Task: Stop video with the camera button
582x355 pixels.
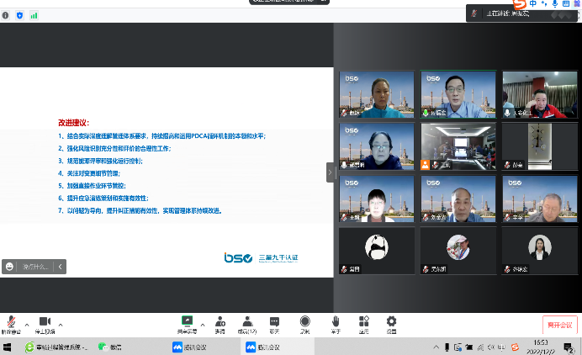Action: (45, 322)
